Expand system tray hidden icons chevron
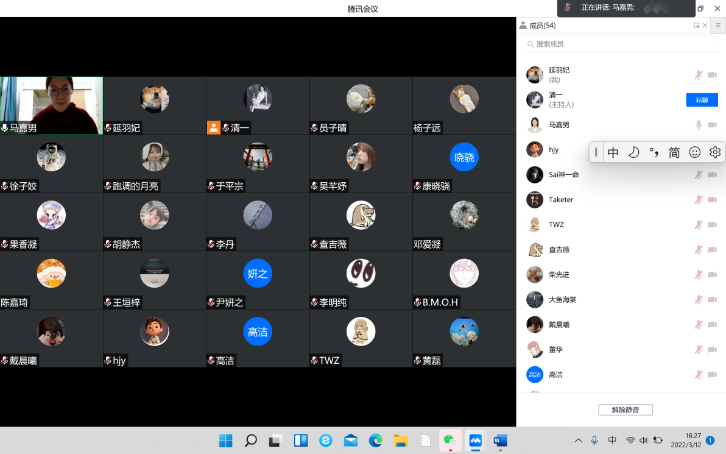Screen dimensions: 726x454 pyautogui.click(x=578, y=441)
